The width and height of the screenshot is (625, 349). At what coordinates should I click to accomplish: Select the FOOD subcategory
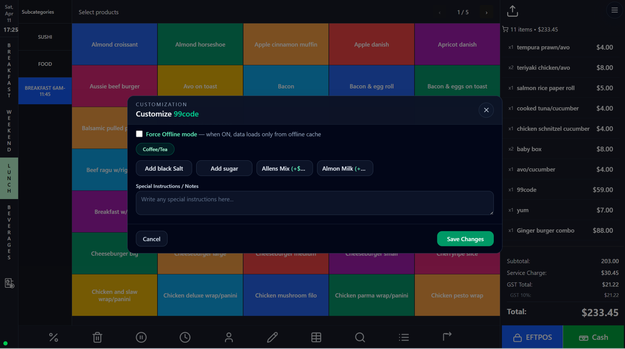[45, 64]
